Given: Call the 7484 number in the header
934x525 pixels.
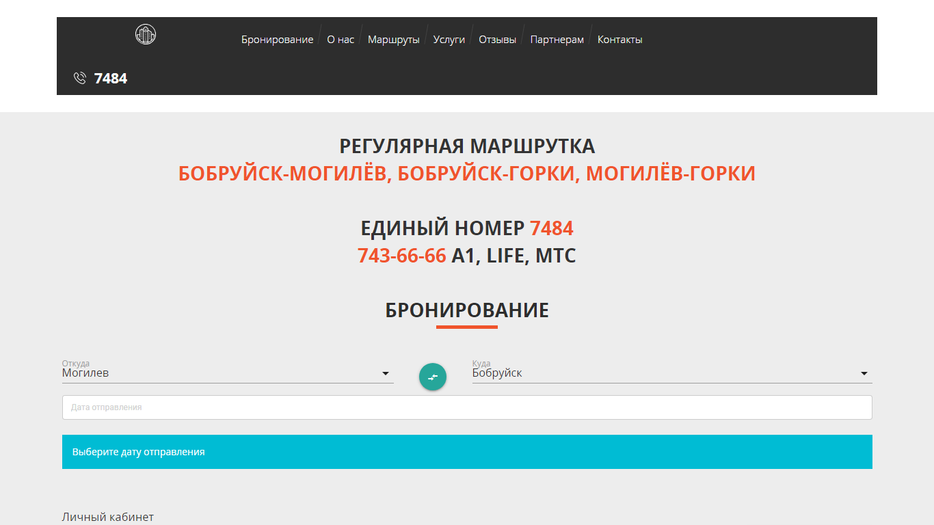Looking at the screenshot, I should click(111, 79).
